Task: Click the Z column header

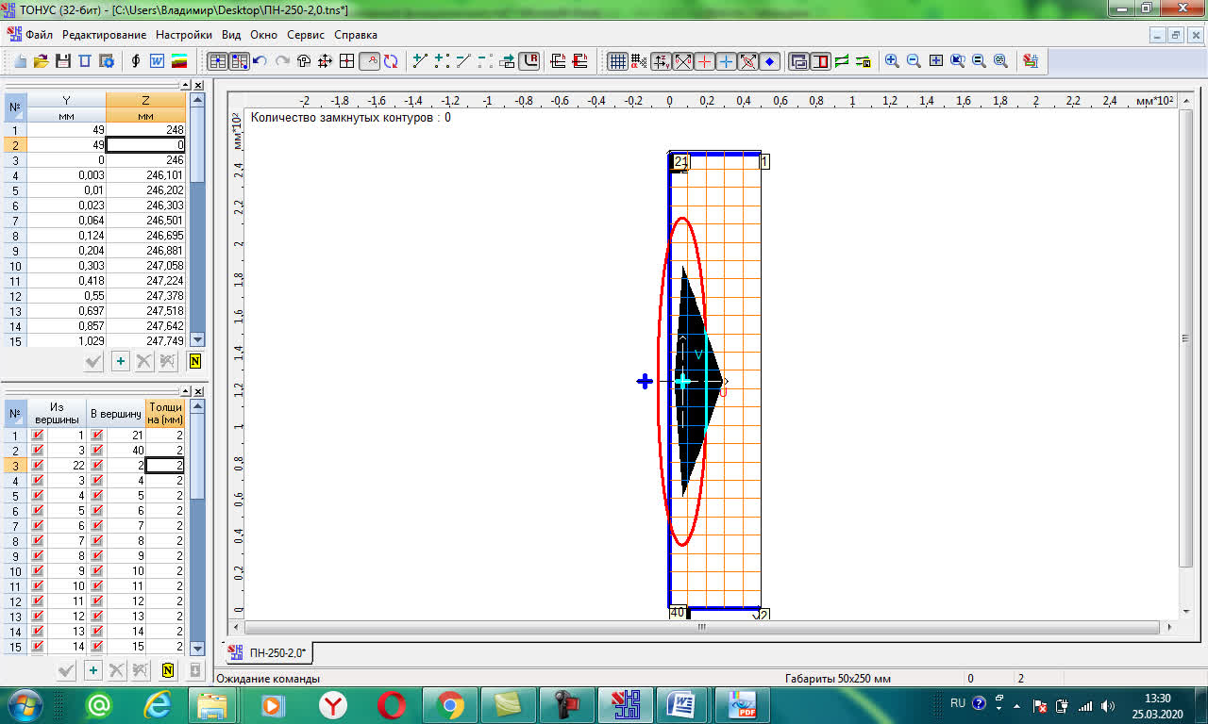Action: (x=145, y=100)
